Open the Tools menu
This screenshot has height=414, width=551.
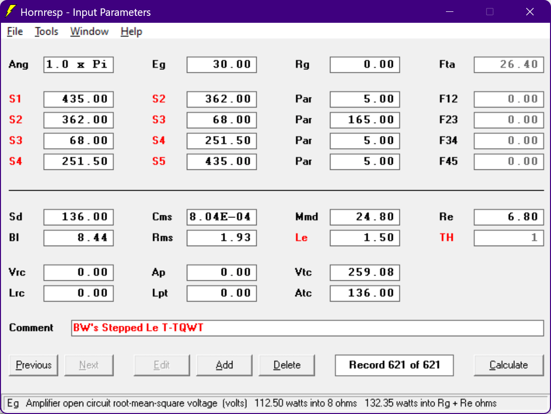click(x=47, y=32)
